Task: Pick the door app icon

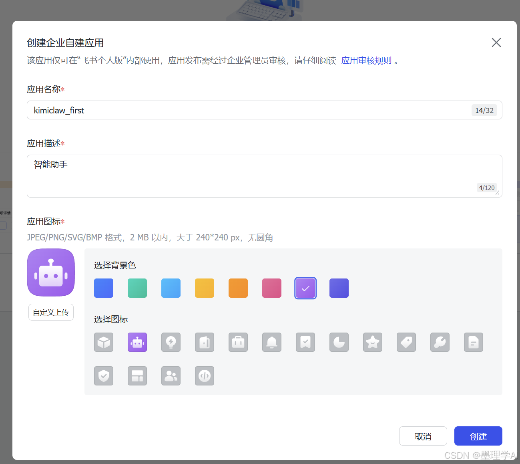Action: coord(205,342)
